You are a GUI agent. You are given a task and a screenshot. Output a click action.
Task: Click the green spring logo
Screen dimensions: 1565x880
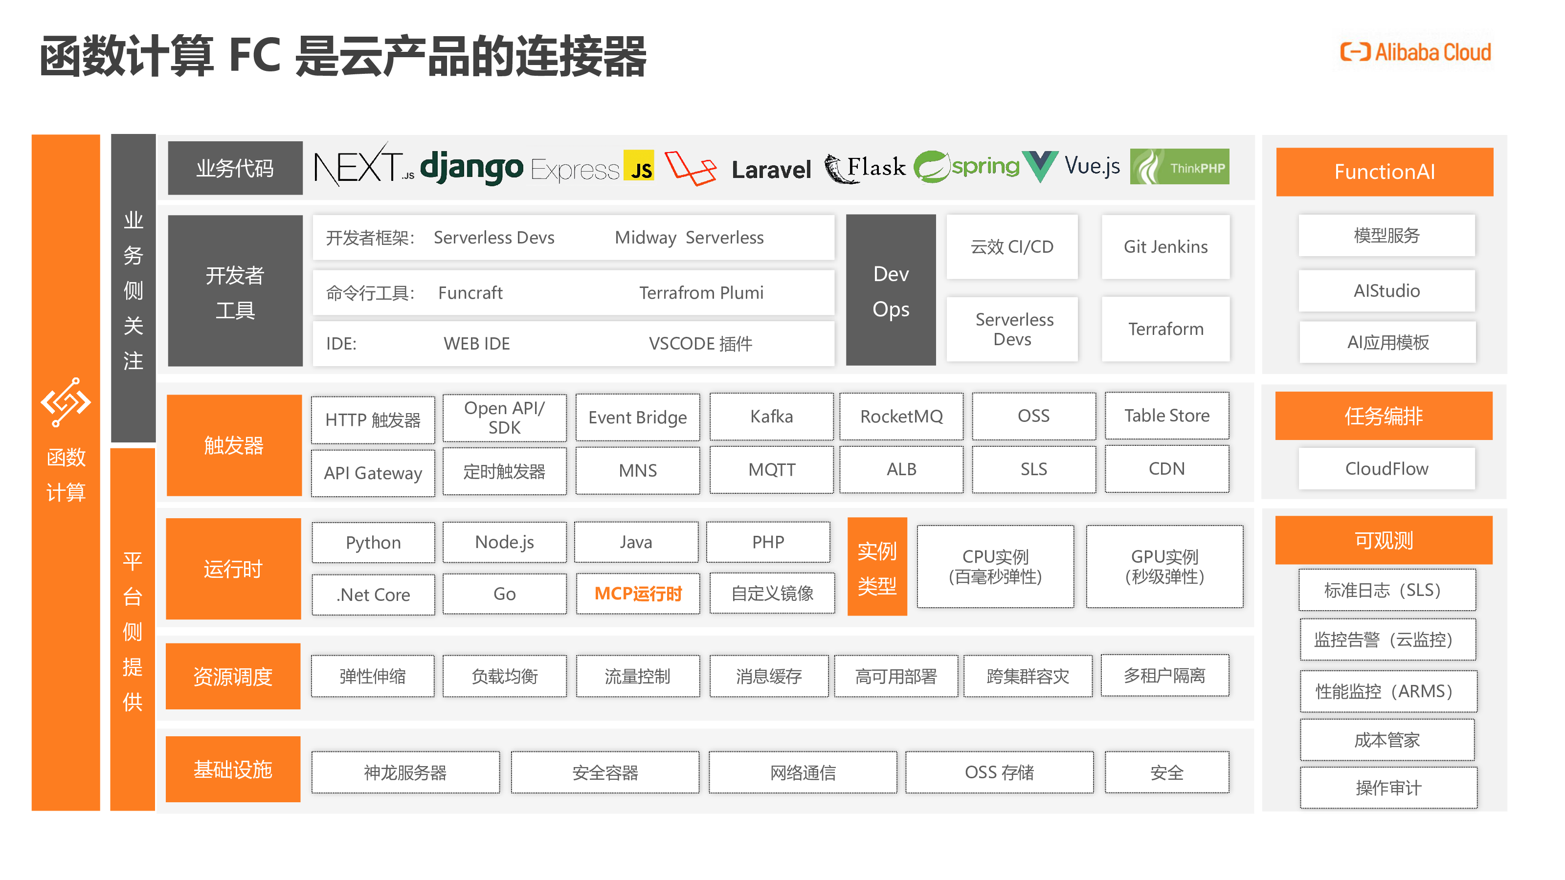click(x=966, y=166)
